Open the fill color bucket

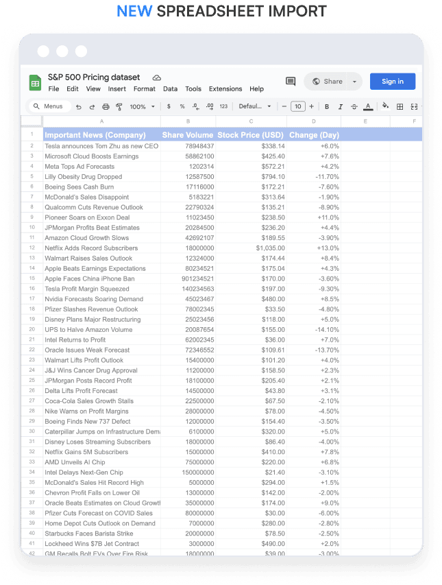click(x=386, y=106)
